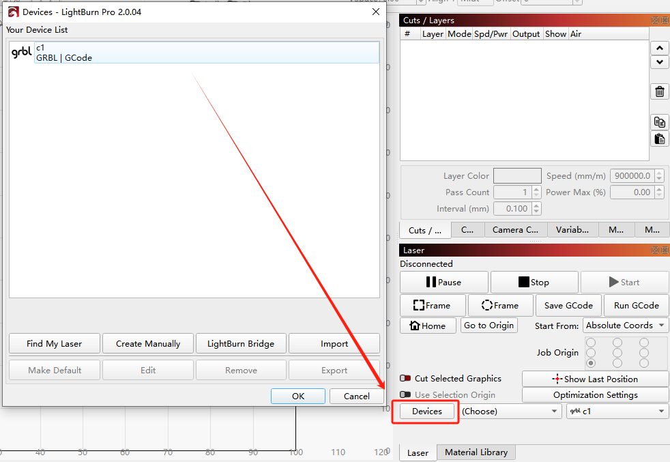Click Go to Origin button
670x462 pixels.
[489, 326]
